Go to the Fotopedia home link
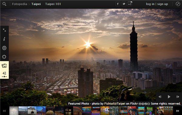Screen dimensions: 182x115 coord(19,4)
